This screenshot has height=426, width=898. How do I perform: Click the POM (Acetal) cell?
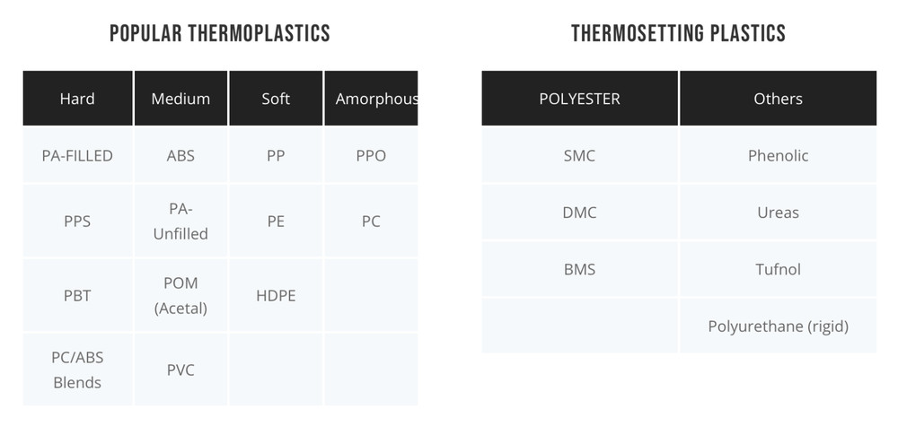[180, 295]
